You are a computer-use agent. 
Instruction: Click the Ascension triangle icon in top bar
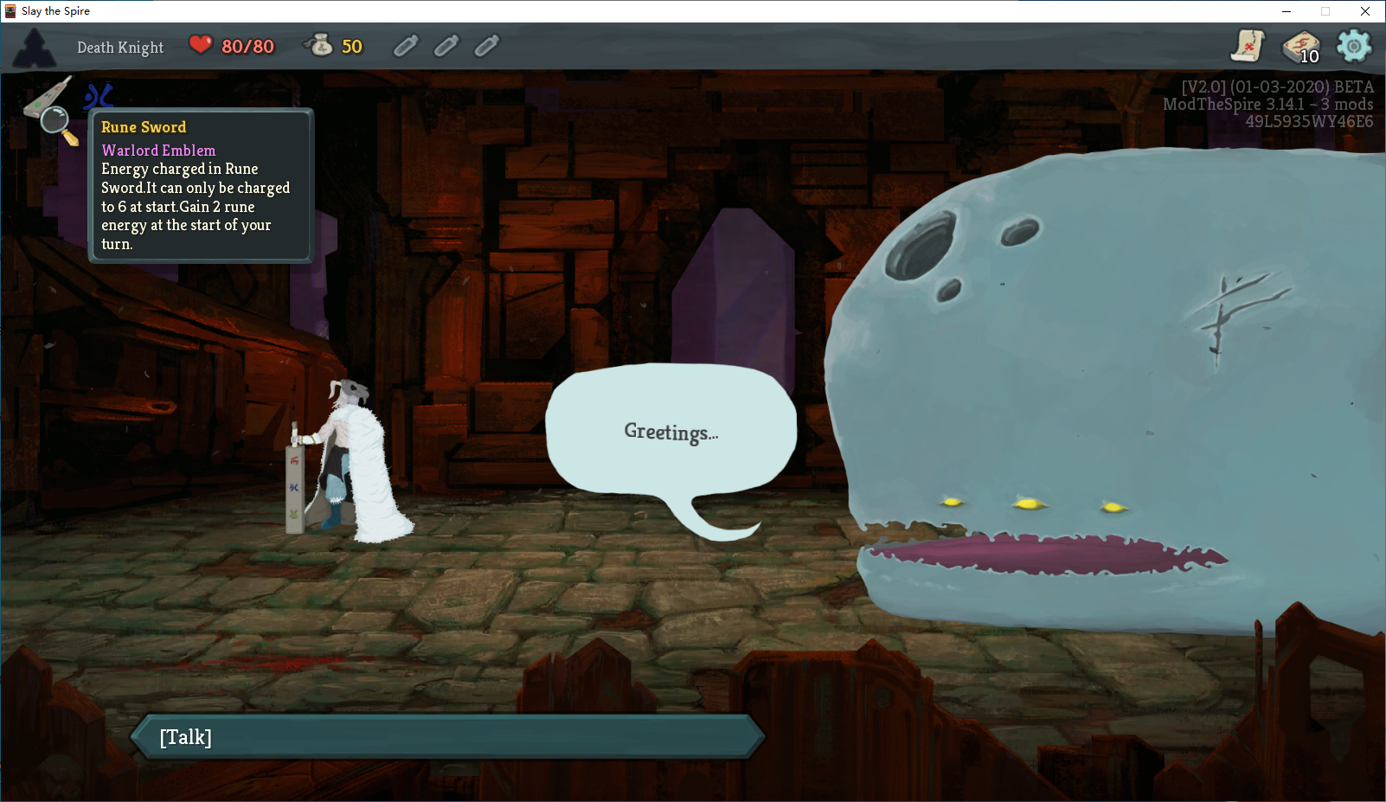(35, 48)
